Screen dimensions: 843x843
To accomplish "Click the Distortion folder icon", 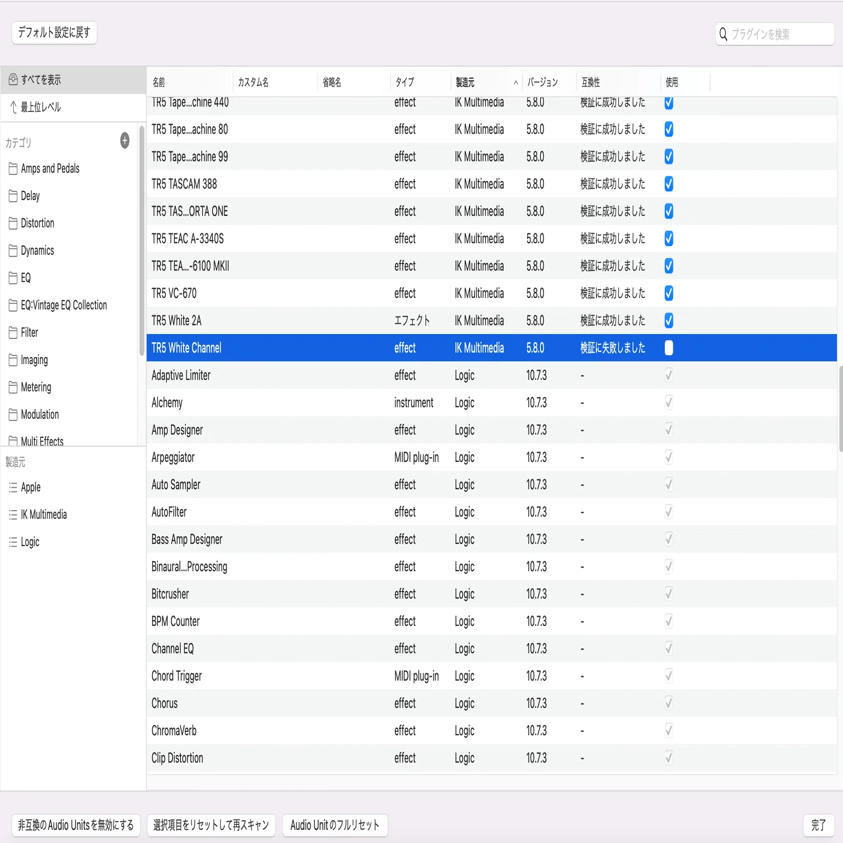I will point(13,224).
